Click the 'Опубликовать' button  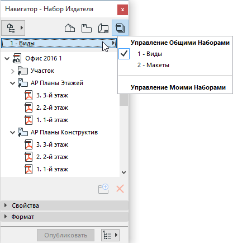click(65, 235)
